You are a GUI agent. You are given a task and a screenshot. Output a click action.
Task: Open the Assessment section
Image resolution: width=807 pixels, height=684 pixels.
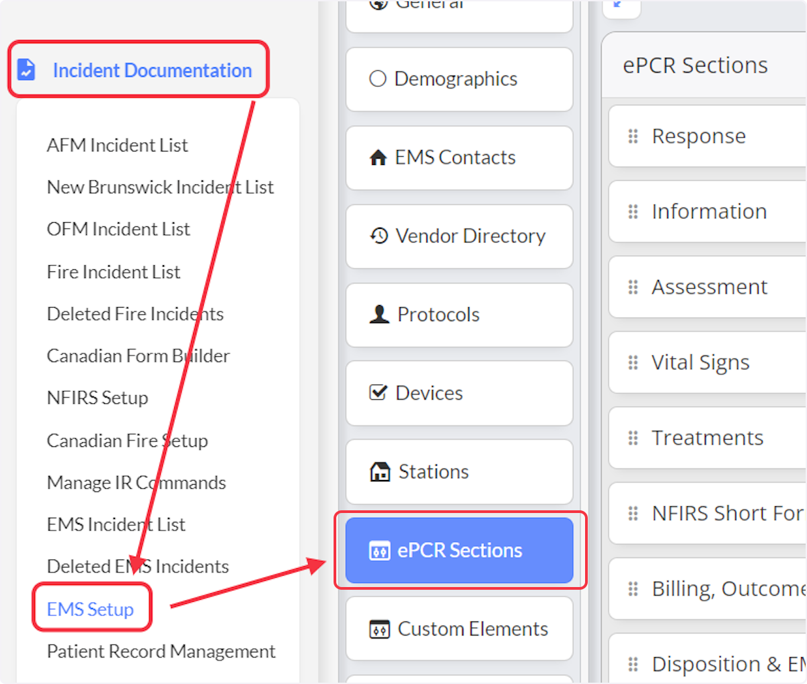pyautogui.click(x=707, y=287)
